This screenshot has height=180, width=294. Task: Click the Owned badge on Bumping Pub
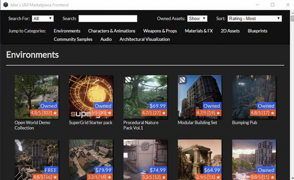266,106
